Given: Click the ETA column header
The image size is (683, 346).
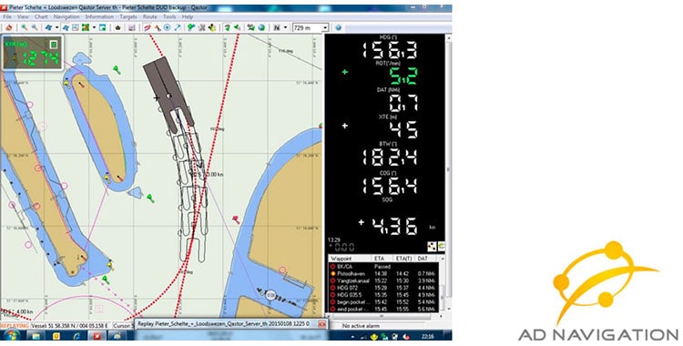Looking at the screenshot, I should coord(382,259).
